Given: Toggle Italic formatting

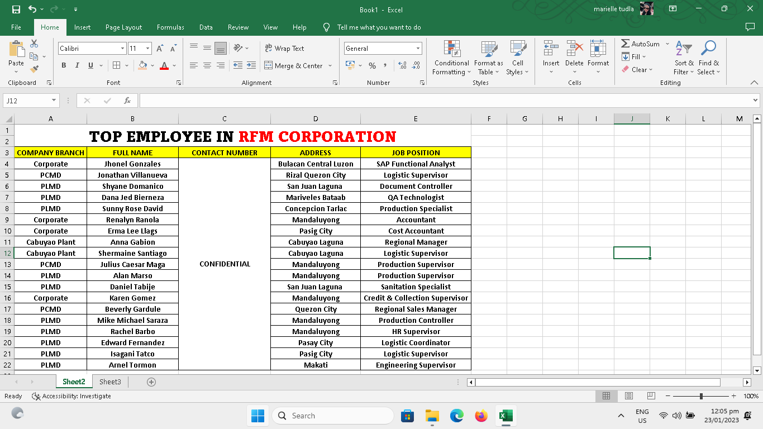Looking at the screenshot, I should 77,65.
